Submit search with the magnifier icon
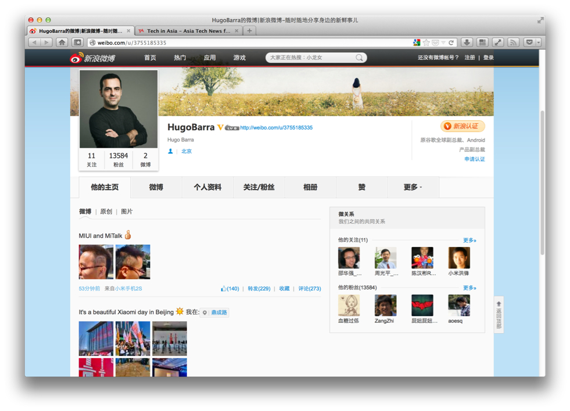This screenshot has width=570, height=411. pyautogui.click(x=359, y=58)
